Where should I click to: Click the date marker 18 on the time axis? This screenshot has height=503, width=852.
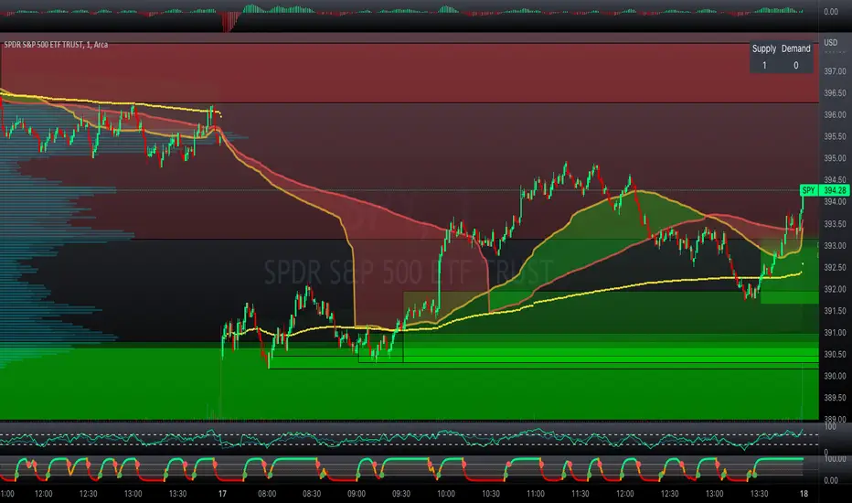tap(804, 494)
